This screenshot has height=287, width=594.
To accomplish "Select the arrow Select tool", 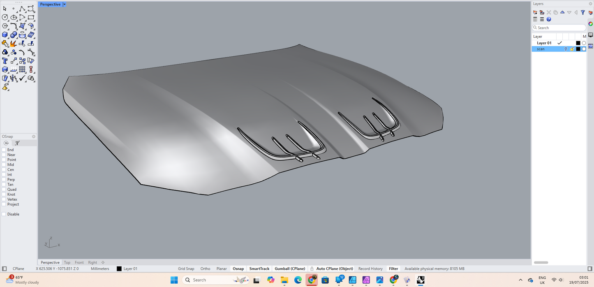I will click(5, 8).
